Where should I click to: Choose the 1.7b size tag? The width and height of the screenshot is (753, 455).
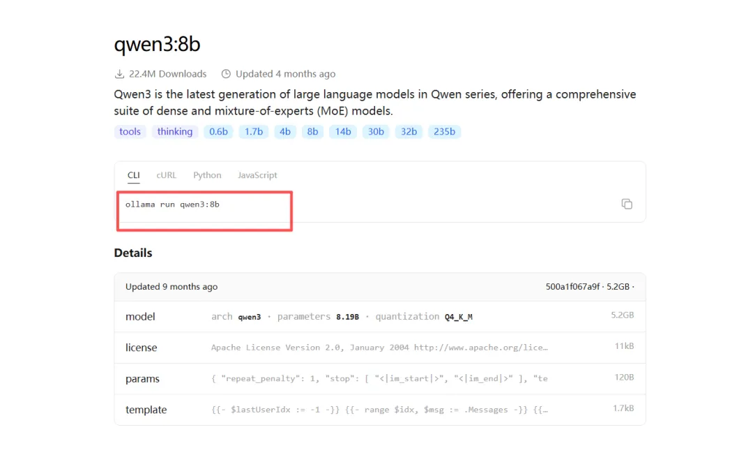click(254, 132)
